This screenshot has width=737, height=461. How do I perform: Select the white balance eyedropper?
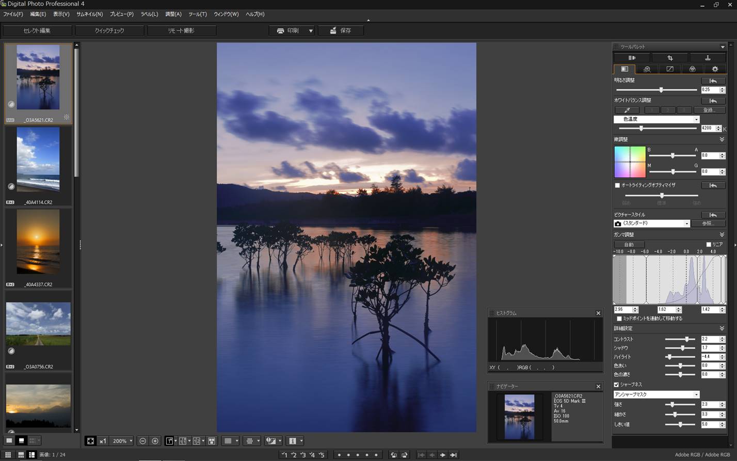(x=627, y=110)
